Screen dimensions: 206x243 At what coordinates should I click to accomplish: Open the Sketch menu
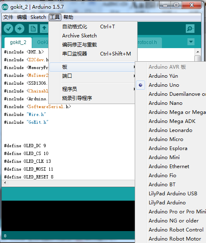(x=38, y=17)
